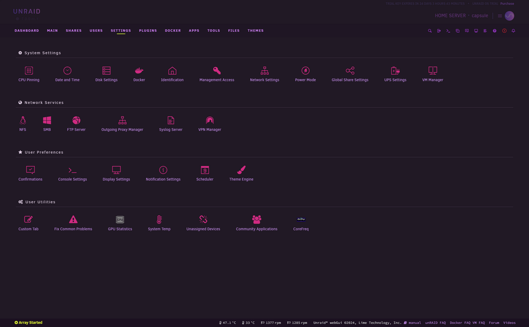
Task: Open the VM FAQ link
Action: click(x=479, y=323)
